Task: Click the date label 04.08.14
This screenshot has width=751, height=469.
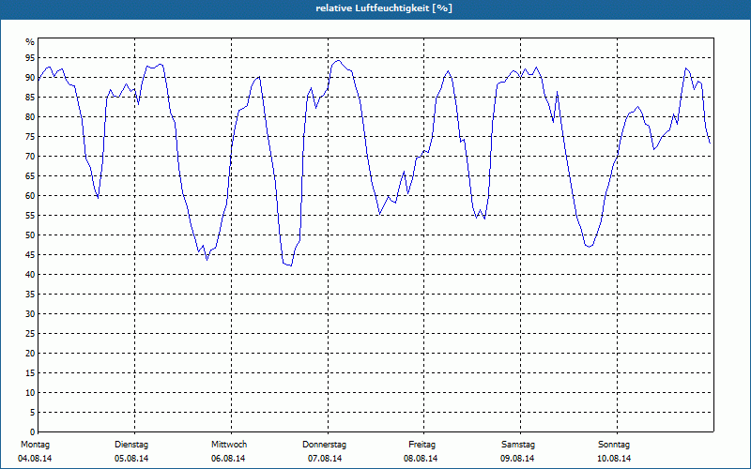Action: (x=35, y=459)
